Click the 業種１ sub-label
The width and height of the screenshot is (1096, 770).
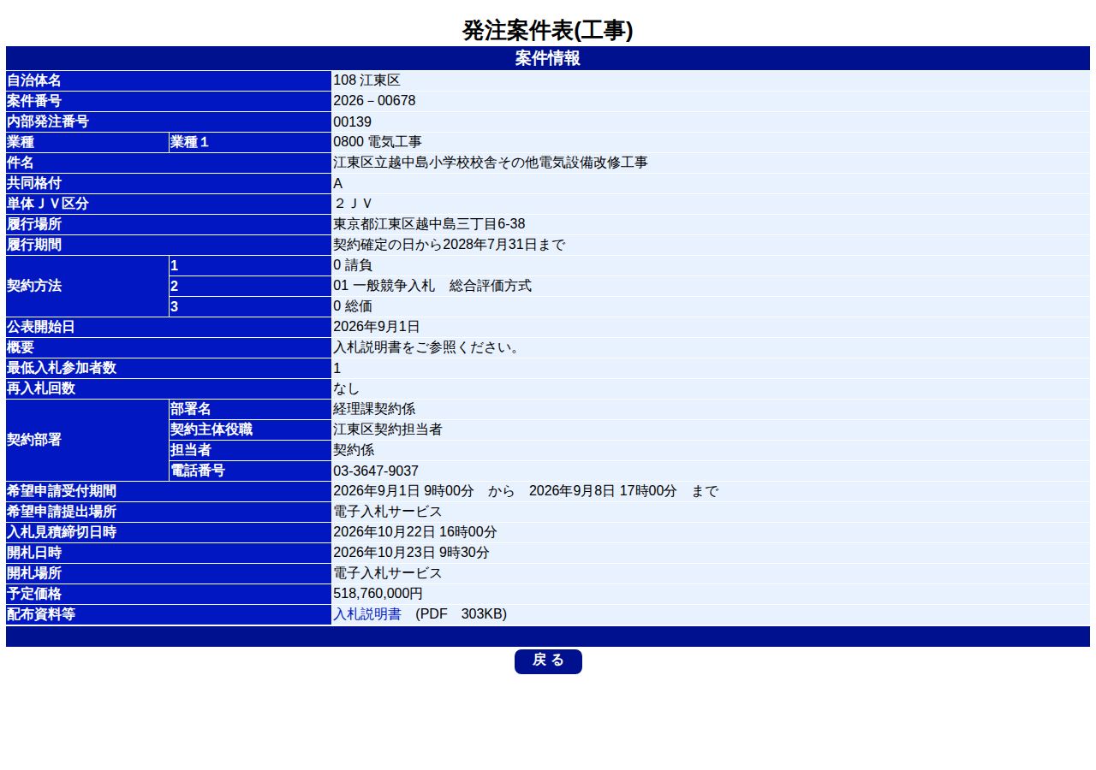click(x=250, y=142)
